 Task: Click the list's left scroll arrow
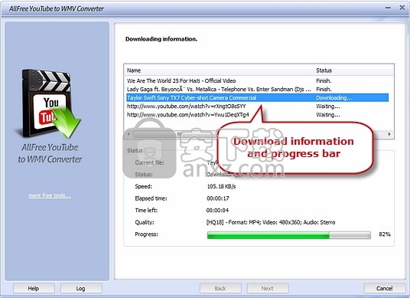coord(129,134)
